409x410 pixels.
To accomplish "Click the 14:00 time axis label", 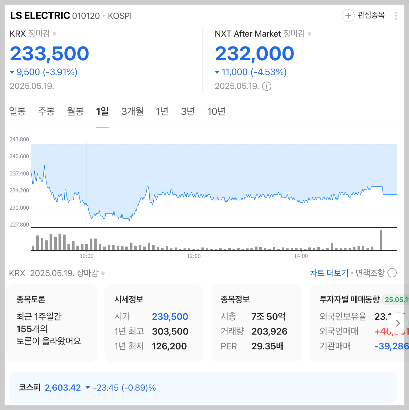I will point(301,256).
